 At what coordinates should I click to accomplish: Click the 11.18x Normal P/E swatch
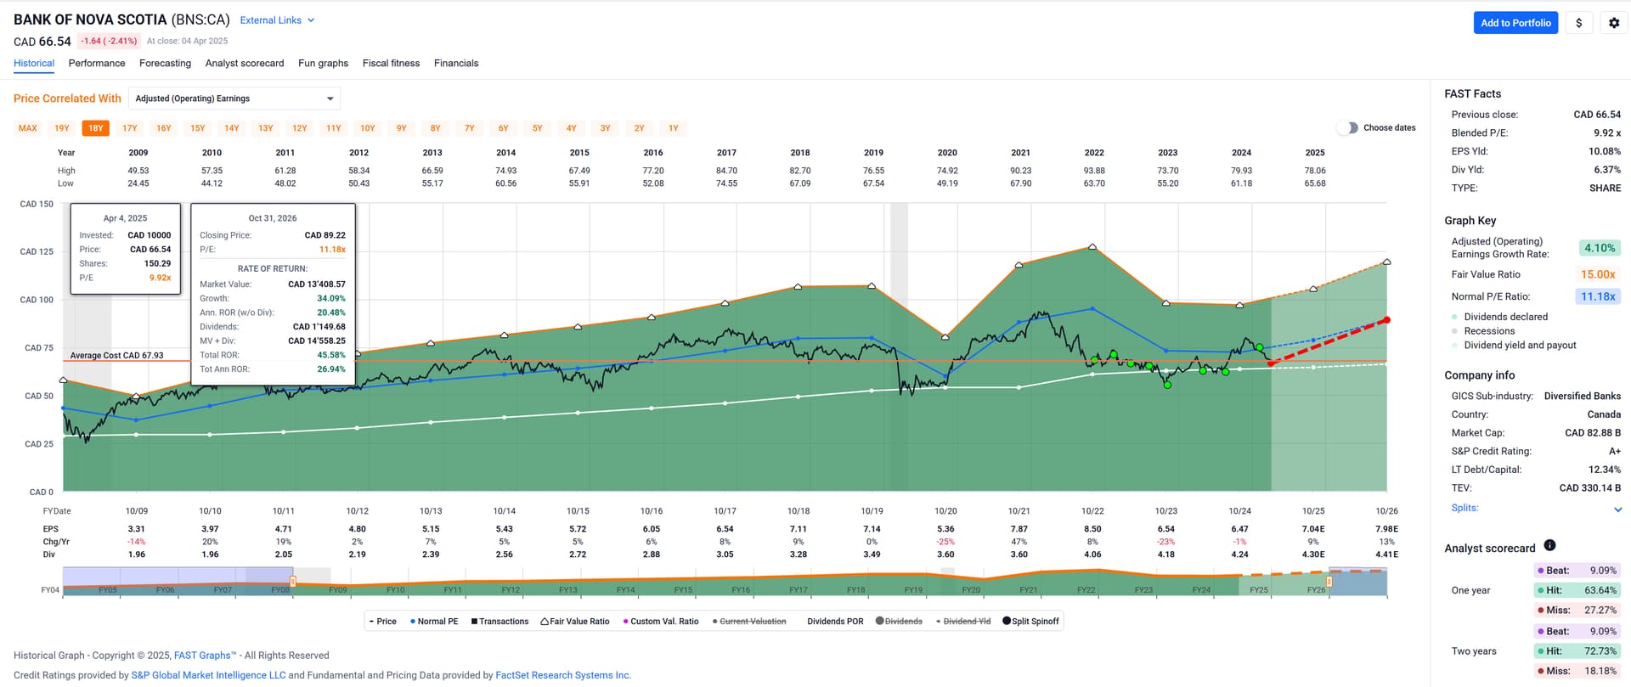[x=1597, y=296]
